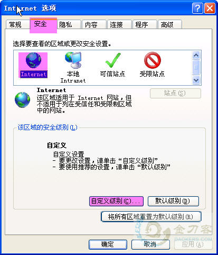Click the help question mark icon
This screenshot has height=255, width=218.
tap(197, 8)
